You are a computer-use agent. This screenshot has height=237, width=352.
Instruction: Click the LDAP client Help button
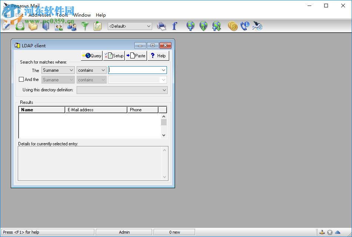(x=158, y=55)
